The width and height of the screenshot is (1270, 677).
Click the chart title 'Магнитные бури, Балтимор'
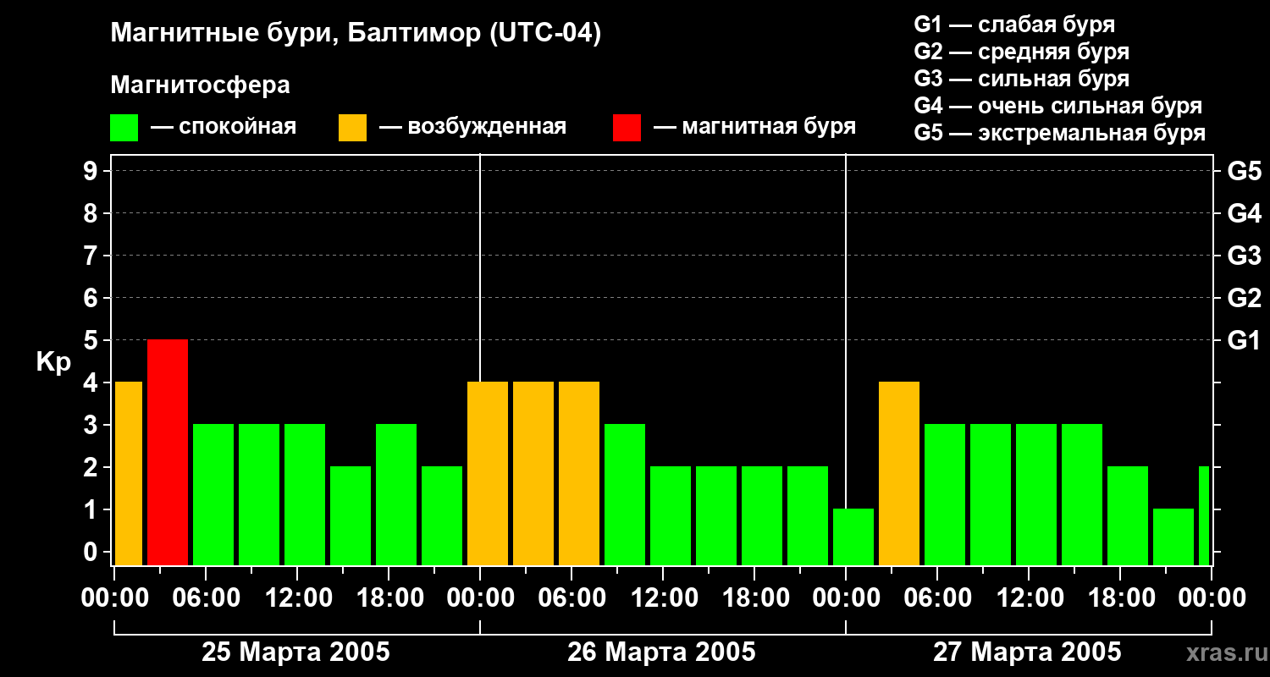pyautogui.click(x=356, y=34)
